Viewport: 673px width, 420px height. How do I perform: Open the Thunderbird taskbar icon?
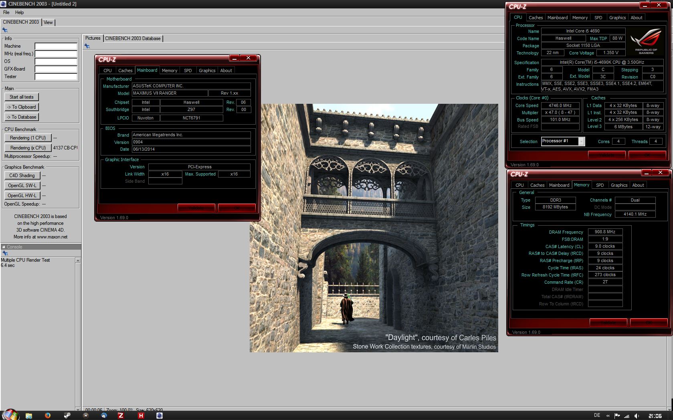pos(104,416)
